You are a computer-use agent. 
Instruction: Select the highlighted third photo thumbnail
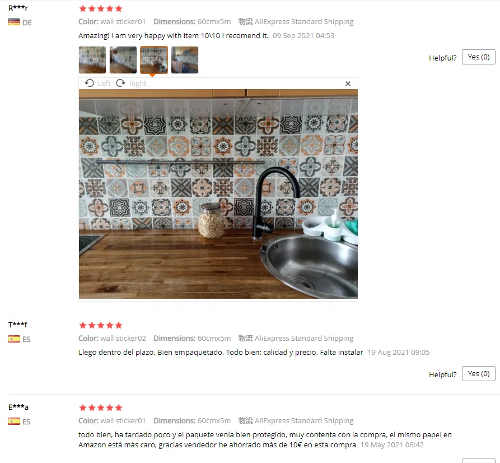[154, 60]
